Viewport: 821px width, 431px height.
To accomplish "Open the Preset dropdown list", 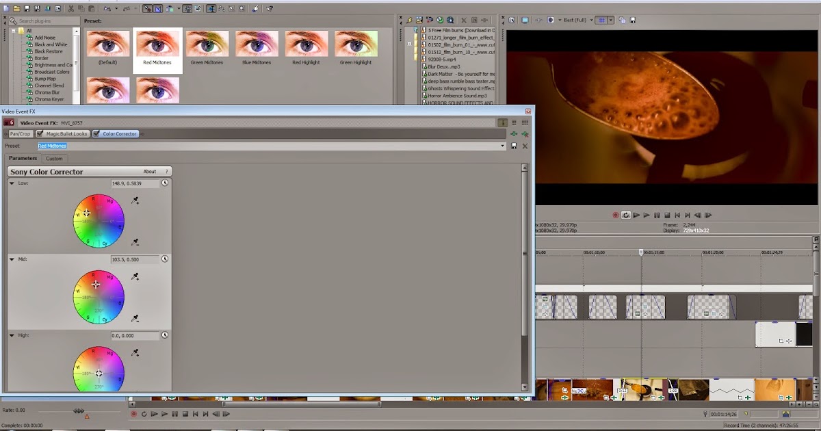I will click(x=503, y=146).
